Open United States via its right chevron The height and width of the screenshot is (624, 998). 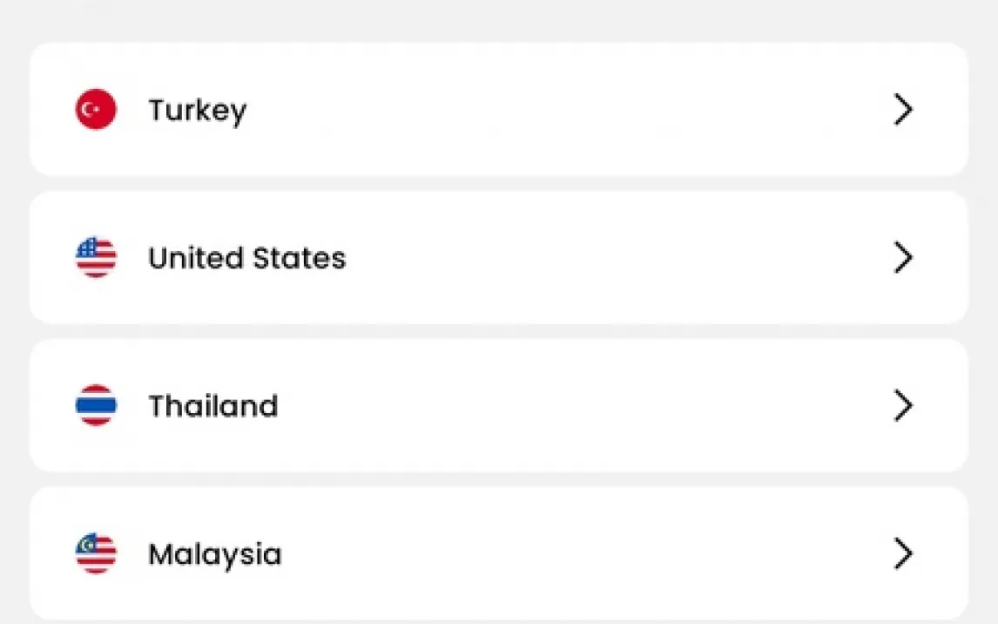(903, 258)
